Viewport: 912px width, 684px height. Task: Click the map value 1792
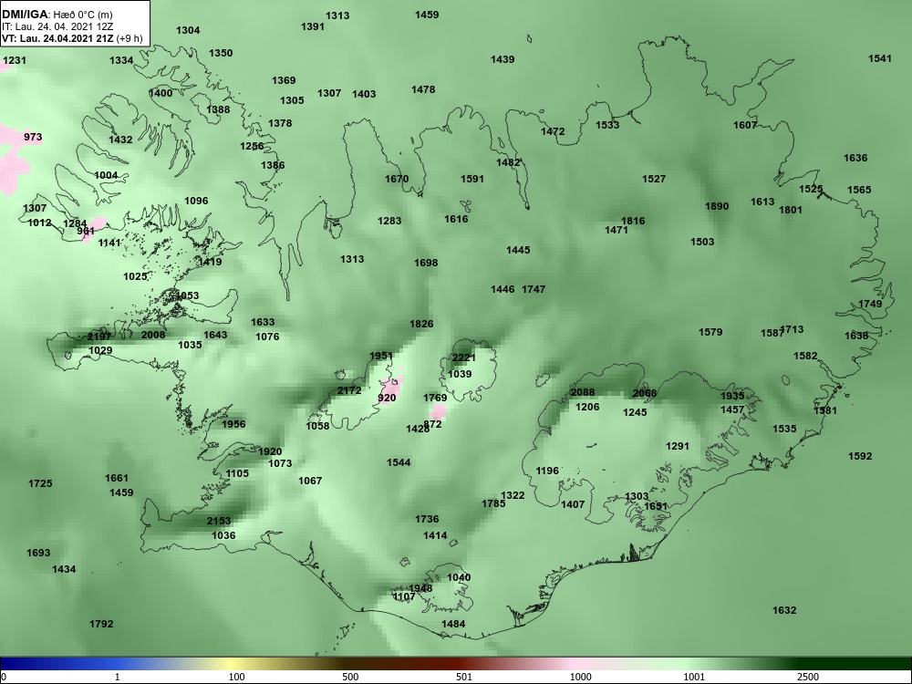(101, 624)
